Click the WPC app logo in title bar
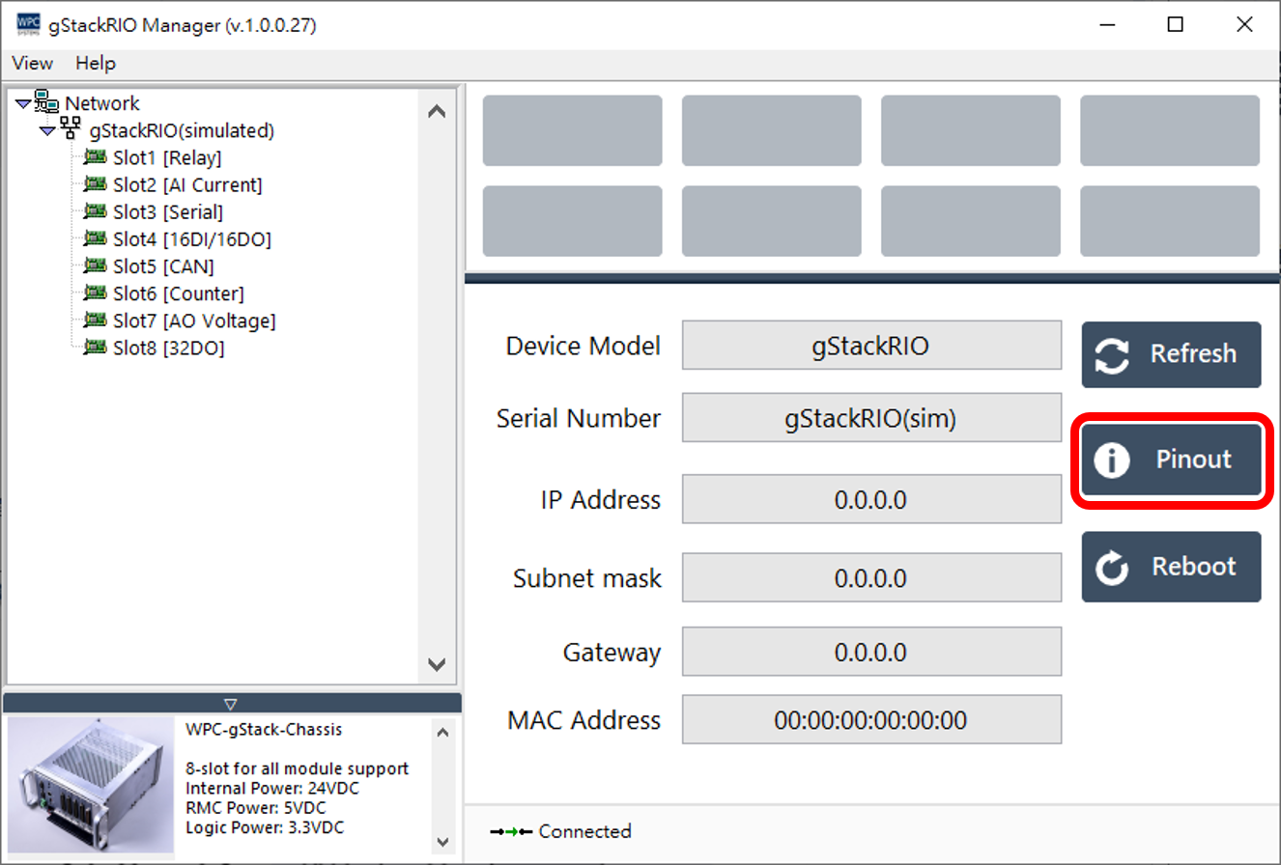Viewport: 1281px width, 865px height. [29, 25]
